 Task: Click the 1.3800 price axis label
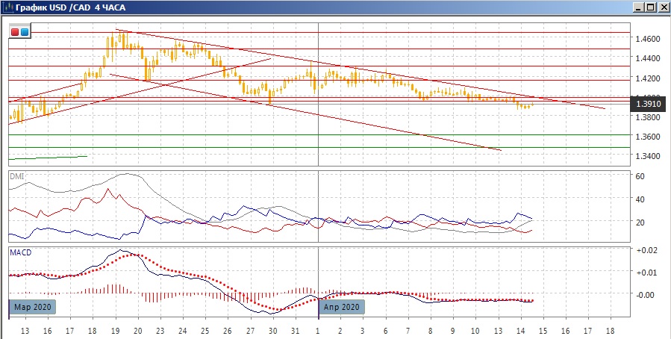[649, 116]
